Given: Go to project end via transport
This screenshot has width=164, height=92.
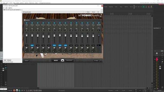Looking at the screenshot, I should pos(11,90).
